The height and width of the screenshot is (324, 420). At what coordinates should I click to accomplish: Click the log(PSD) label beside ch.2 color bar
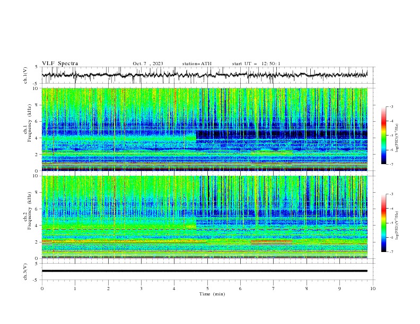click(397, 225)
